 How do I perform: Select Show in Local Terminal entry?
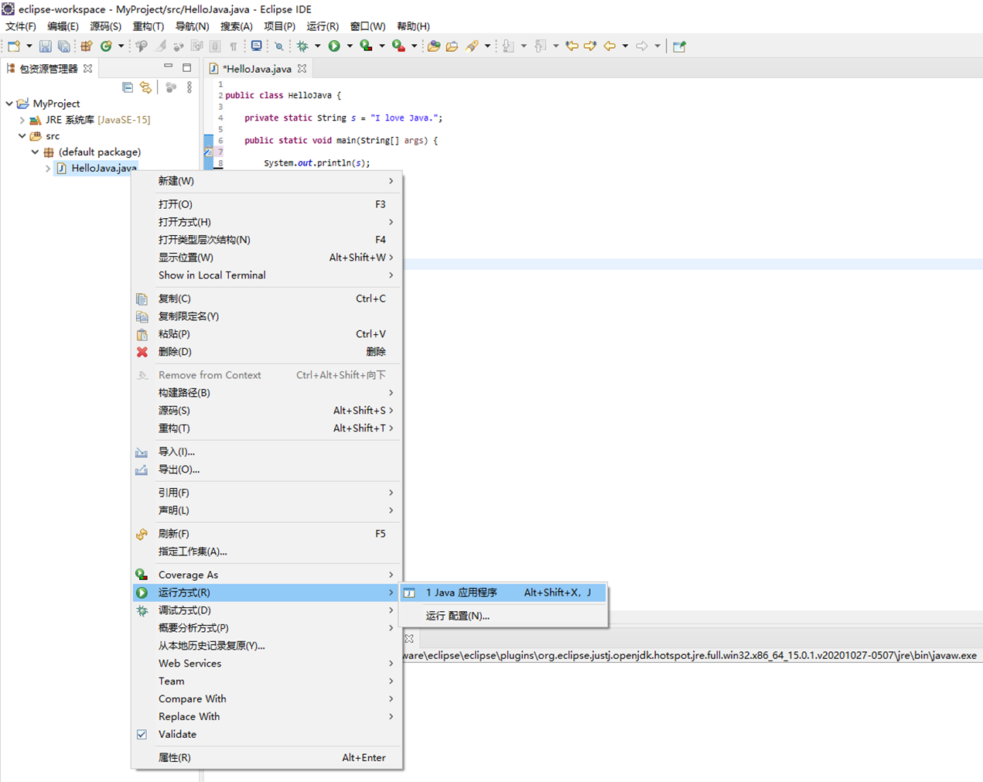coord(268,275)
